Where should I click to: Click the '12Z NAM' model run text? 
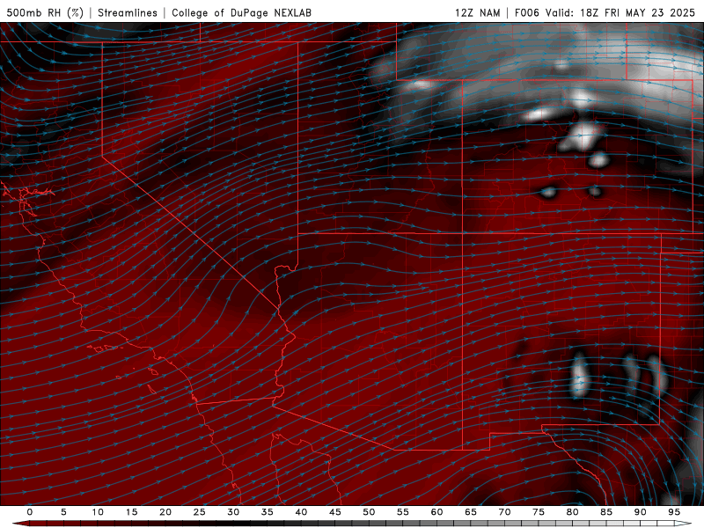pyautogui.click(x=477, y=12)
